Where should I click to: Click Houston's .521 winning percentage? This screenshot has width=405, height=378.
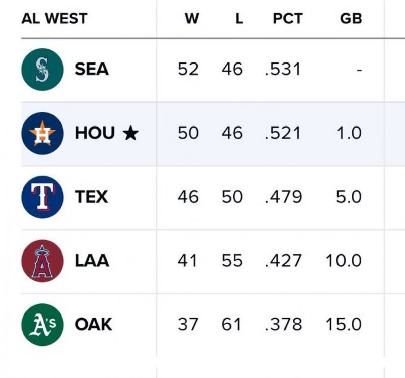[283, 133]
